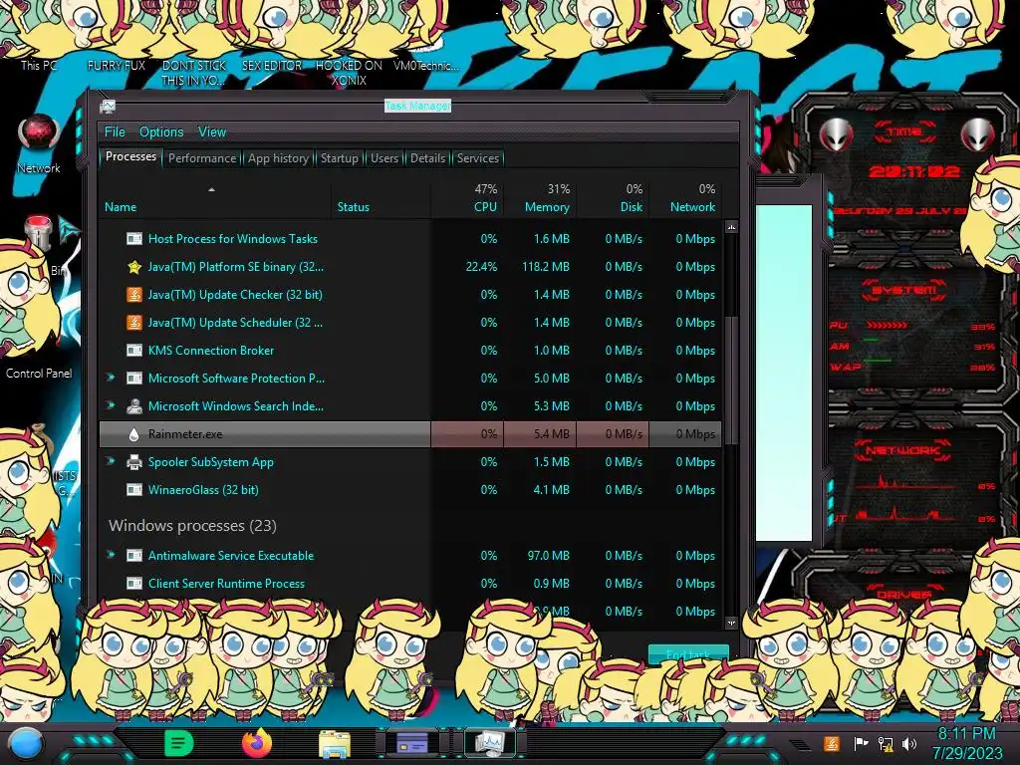Expand the Microsoft Software Protection process
The height and width of the screenshot is (765, 1020).
(111, 378)
